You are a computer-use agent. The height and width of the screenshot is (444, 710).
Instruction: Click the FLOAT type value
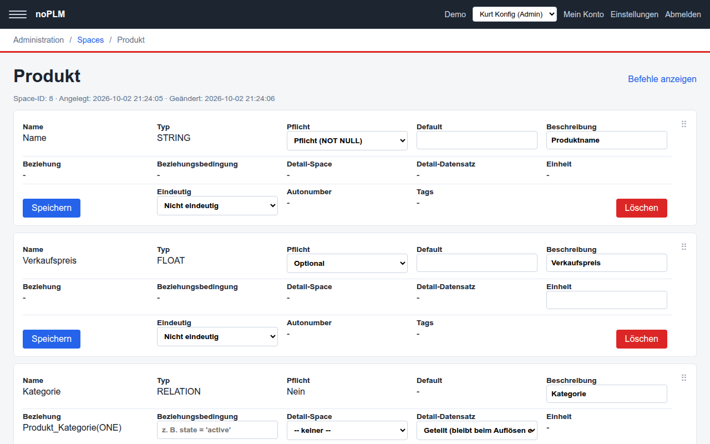[171, 261]
